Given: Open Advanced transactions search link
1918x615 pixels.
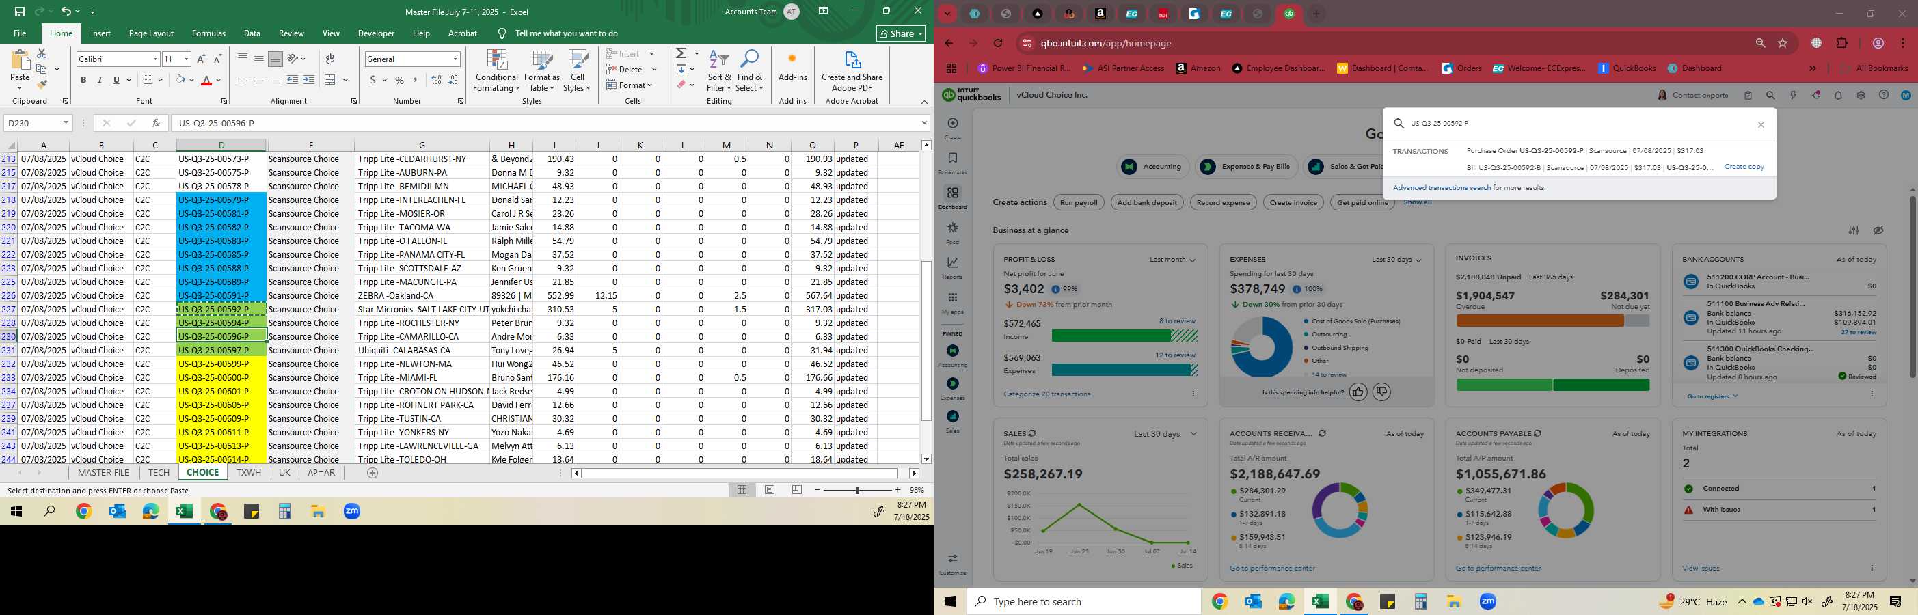Looking at the screenshot, I should pyautogui.click(x=1442, y=188).
